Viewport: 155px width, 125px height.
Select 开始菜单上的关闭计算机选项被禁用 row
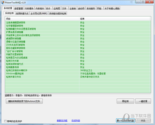tap(78, 35)
